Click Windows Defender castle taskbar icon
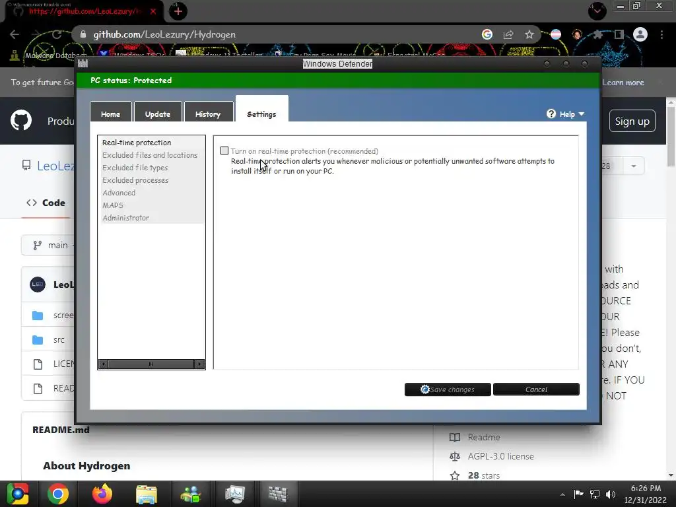Screen dimensions: 676x507 click(278, 494)
